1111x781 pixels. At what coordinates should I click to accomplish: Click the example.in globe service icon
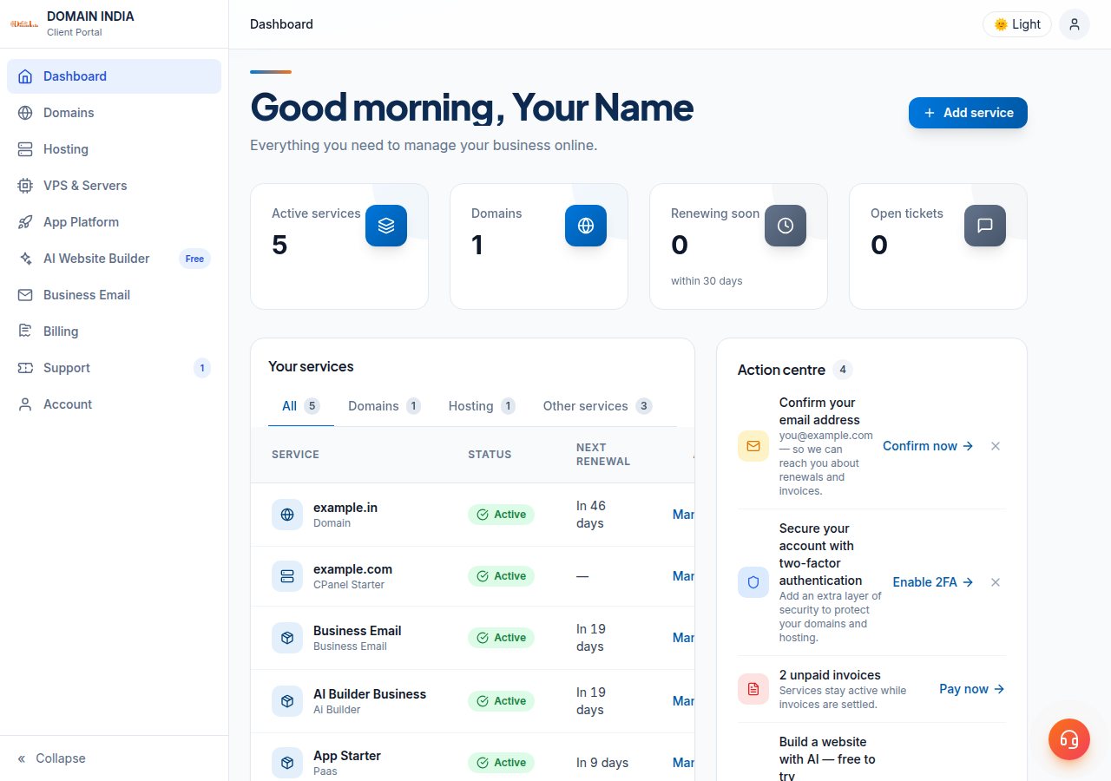[287, 515]
